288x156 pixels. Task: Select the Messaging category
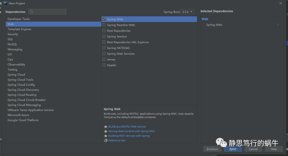tap(53, 49)
